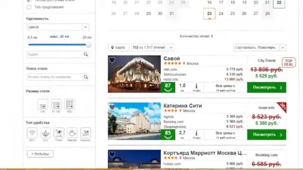Open the Кортъярд Марриотт photo thumbnail
Viewport: 303px width, 170px height.
(x=134, y=159)
